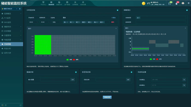Open the notification bell with red badge

(x=176, y=4)
